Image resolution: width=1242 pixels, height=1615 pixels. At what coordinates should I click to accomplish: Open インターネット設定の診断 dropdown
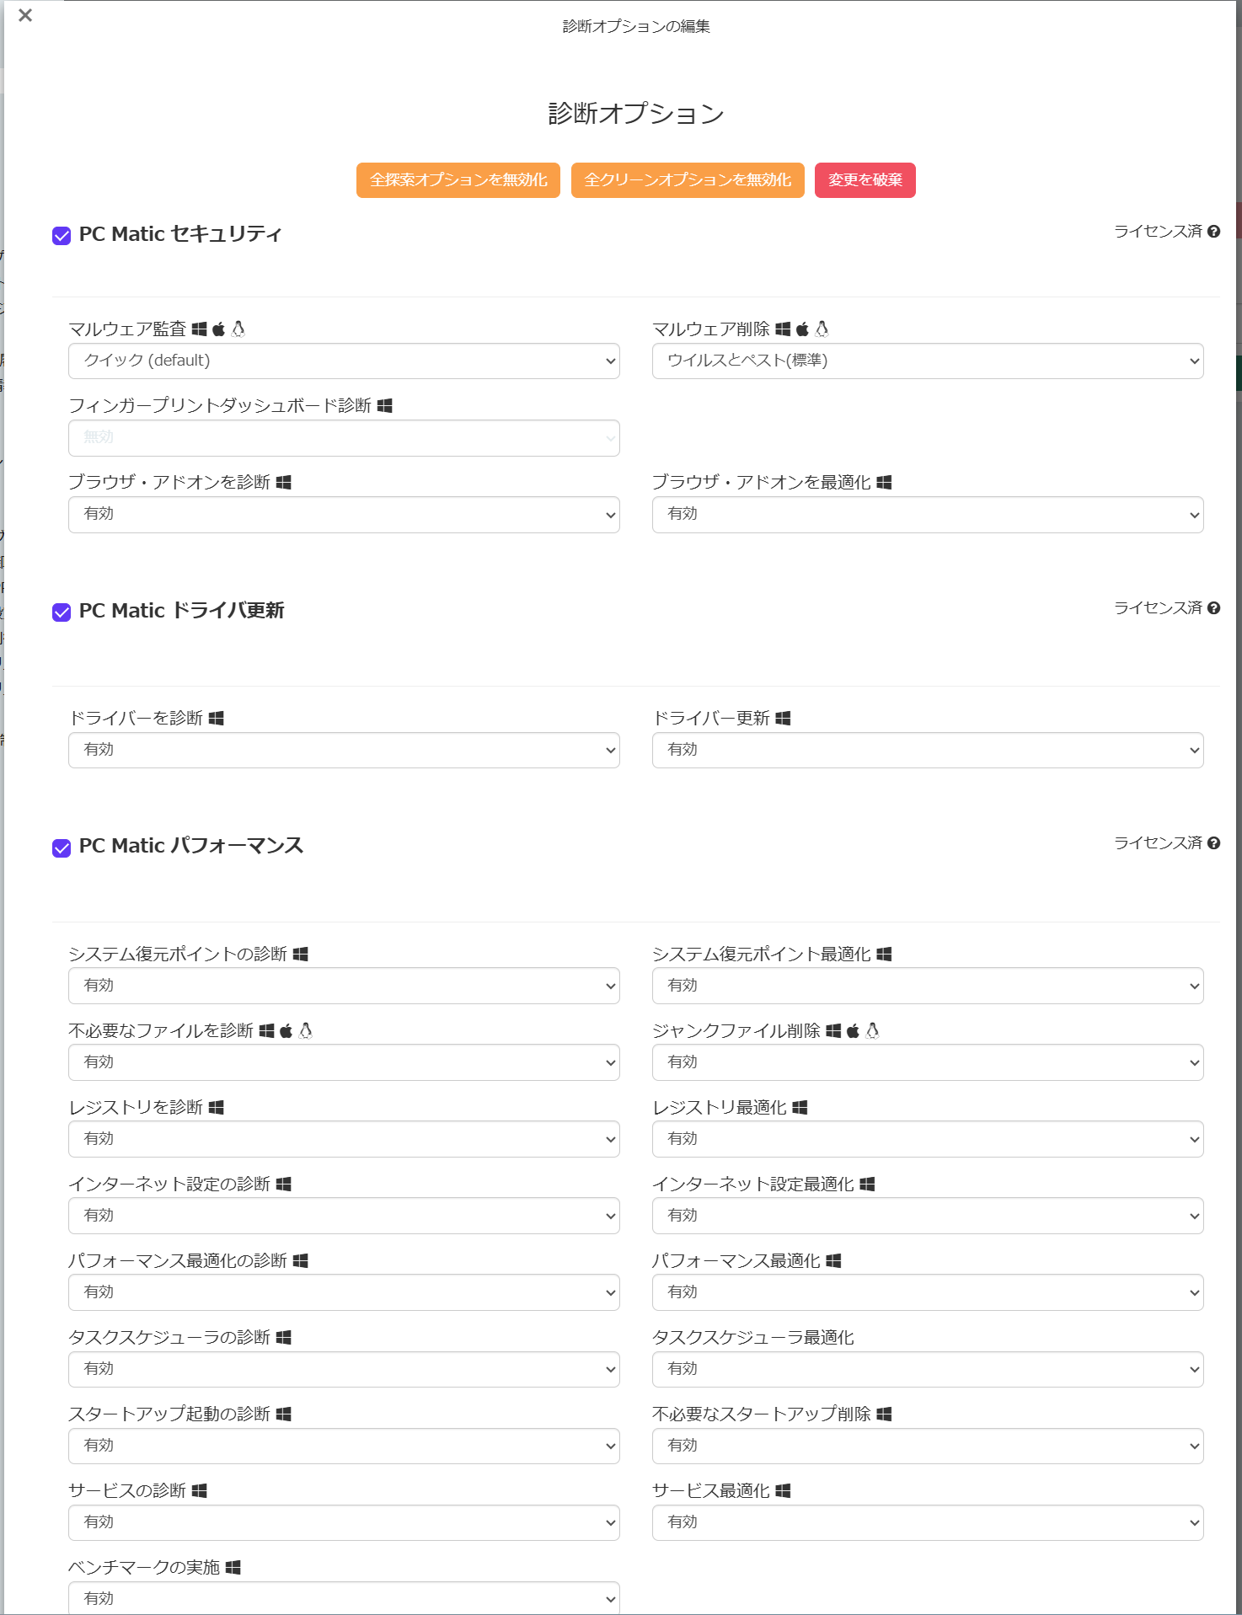(x=344, y=1216)
